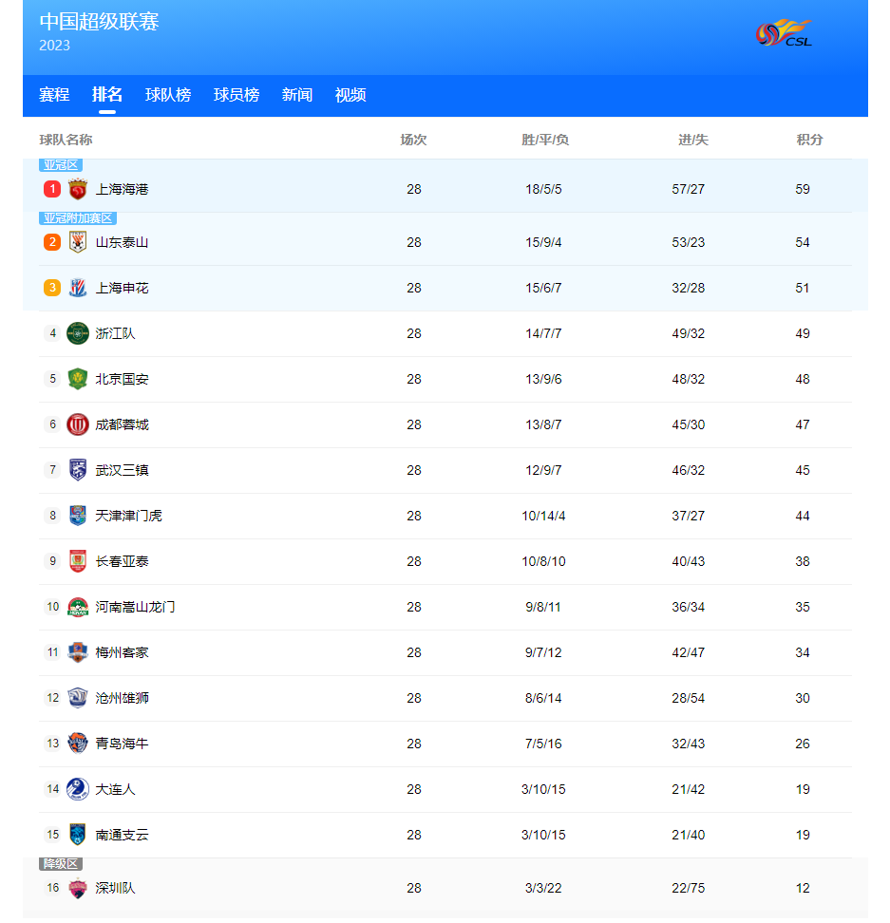Switch to the 球员榜 tab
The image size is (890, 923).
coord(237,95)
